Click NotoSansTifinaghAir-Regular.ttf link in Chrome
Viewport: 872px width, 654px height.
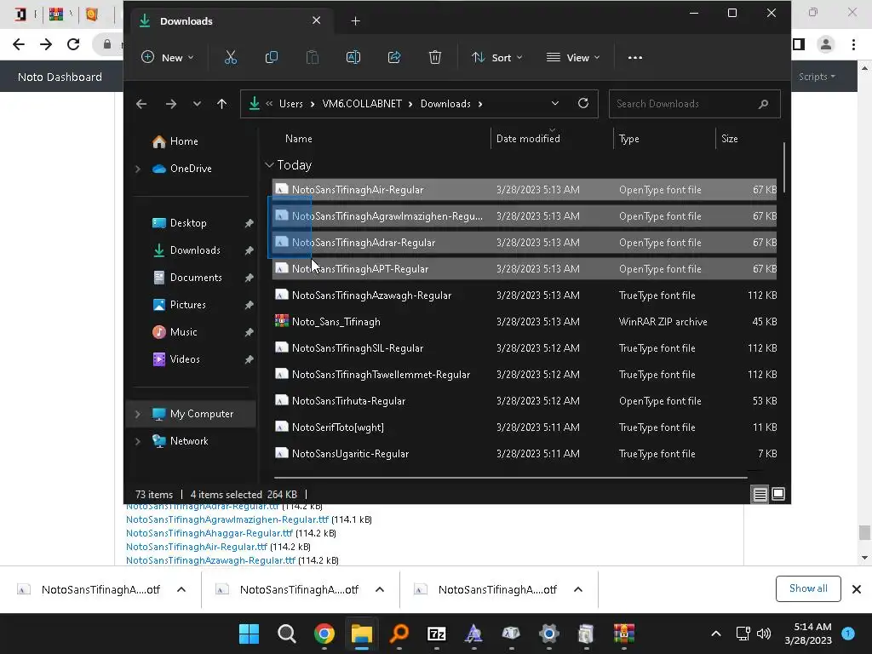[197, 547]
